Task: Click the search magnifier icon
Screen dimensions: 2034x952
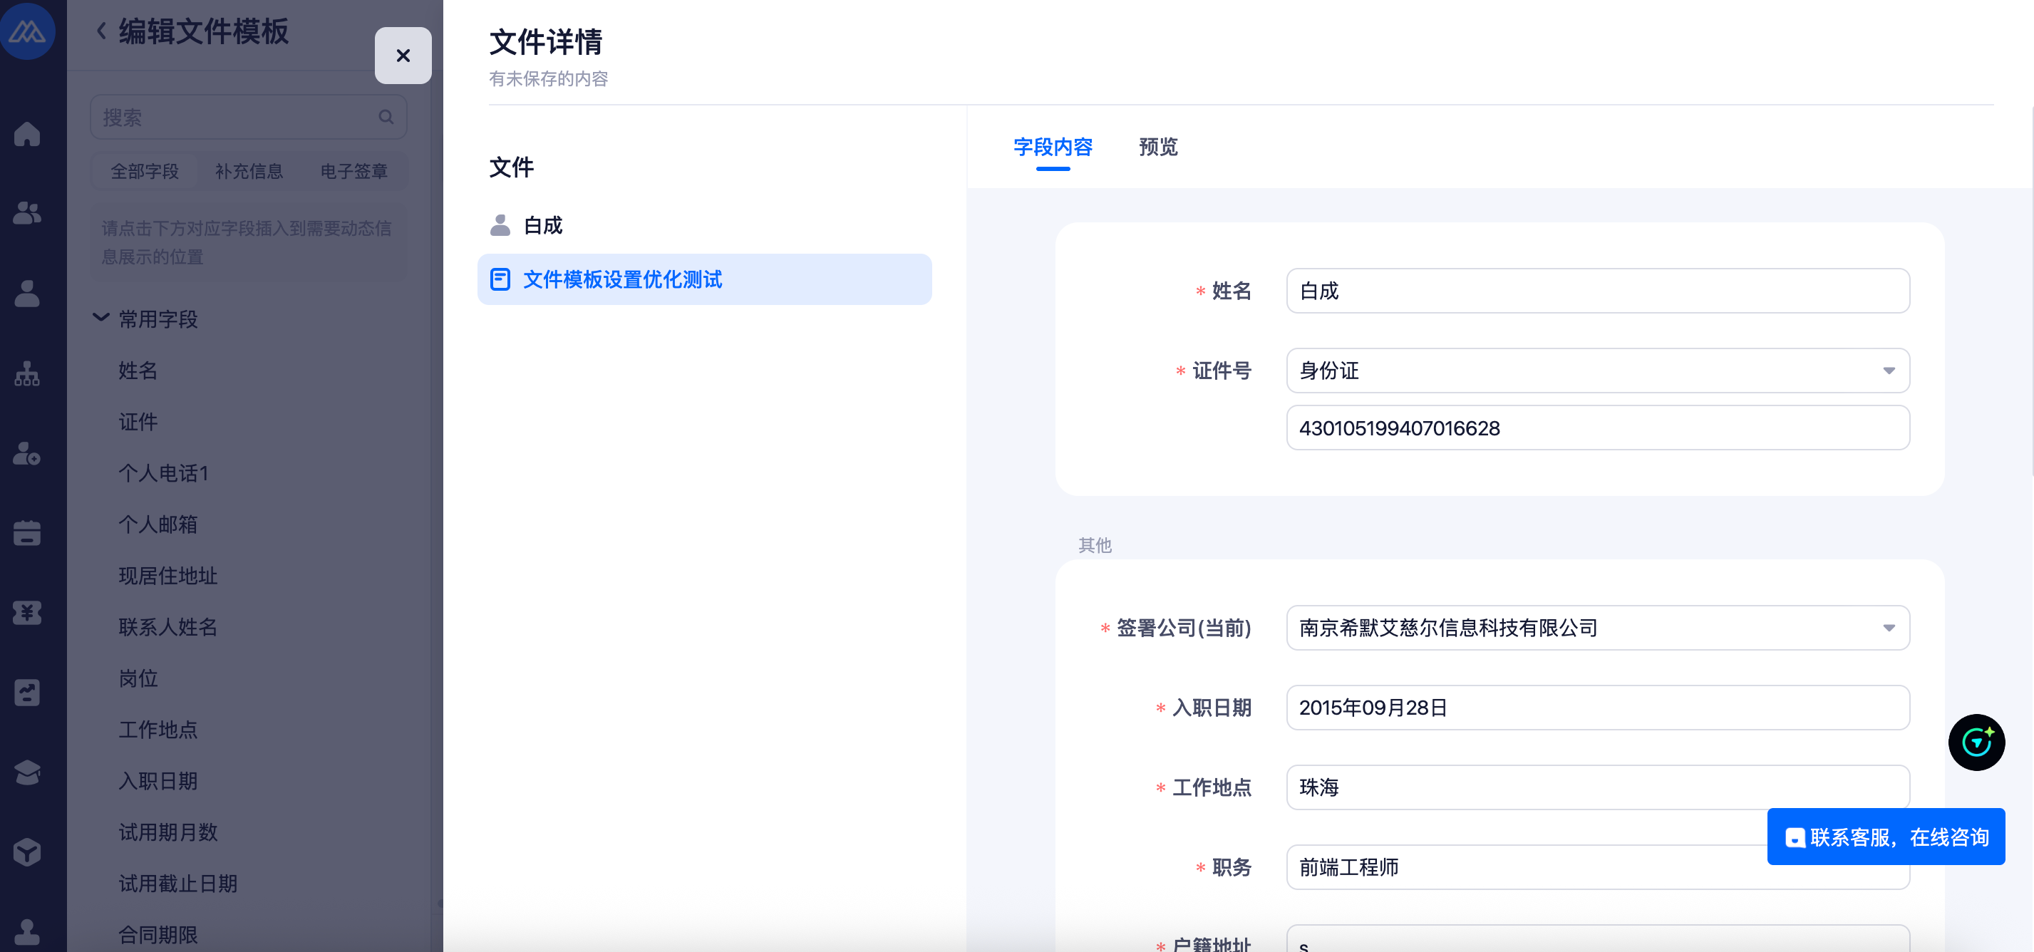Action: coord(386,117)
